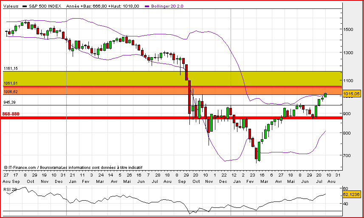Click the 1300 price axis label

tap(348, 53)
